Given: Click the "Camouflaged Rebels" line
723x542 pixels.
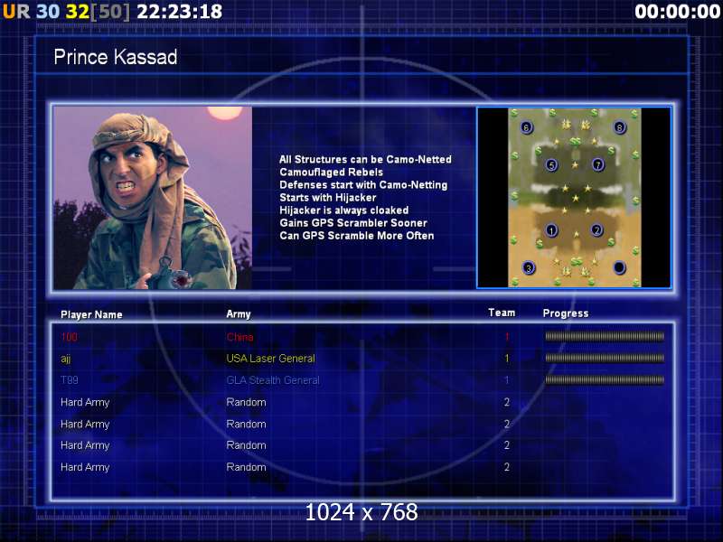Looking at the screenshot, I should coord(331,173).
